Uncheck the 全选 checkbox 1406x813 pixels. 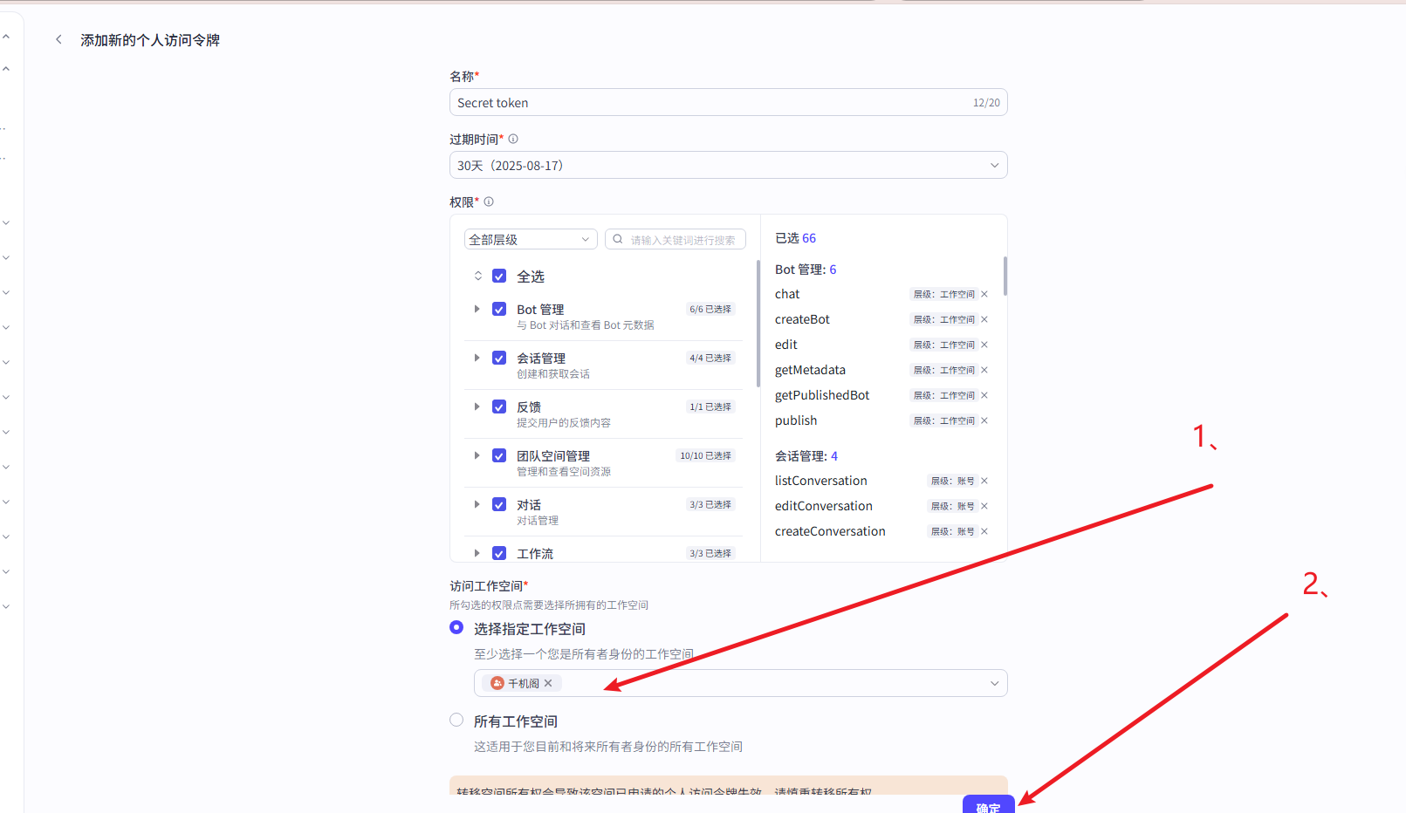[x=499, y=277]
